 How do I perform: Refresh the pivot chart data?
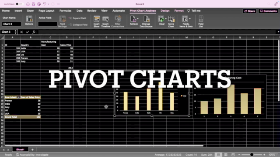[x=133, y=20]
